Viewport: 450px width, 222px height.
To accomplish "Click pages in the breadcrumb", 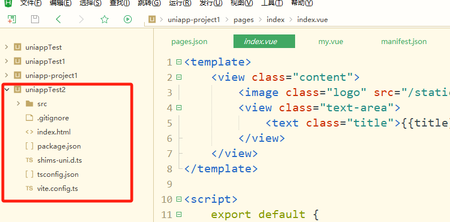I will tap(244, 20).
